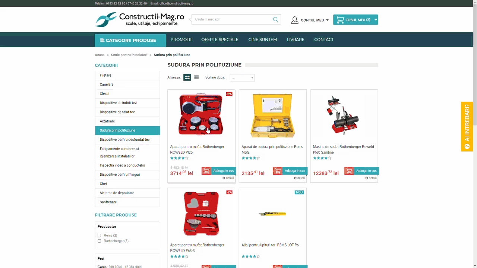Viewport: 477px width, 268px height.
Task: Check the Rems manufacturer filter
Action: [99, 236]
